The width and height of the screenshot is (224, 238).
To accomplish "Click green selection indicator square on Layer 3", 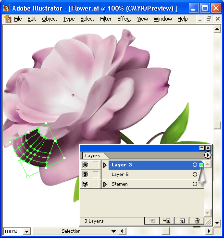I will coord(201,165).
